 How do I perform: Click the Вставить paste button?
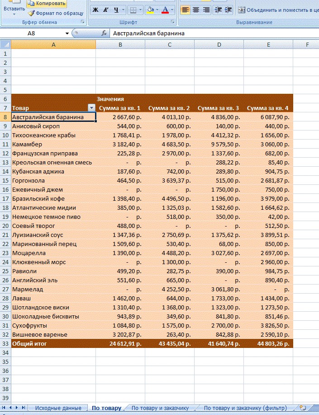coord(14,9)
